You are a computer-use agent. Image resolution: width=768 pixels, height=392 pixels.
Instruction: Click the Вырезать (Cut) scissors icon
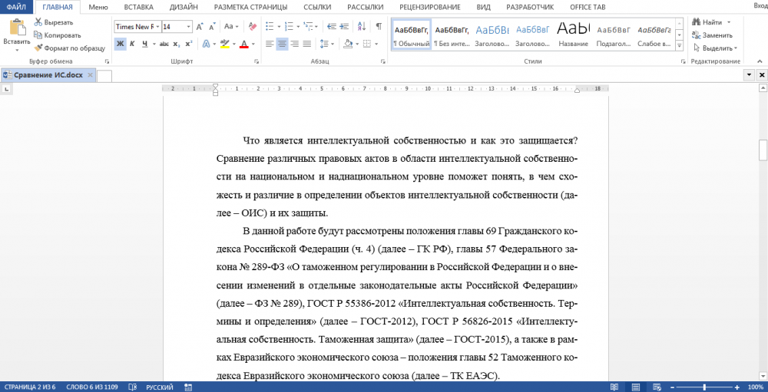tap(38, 22)
